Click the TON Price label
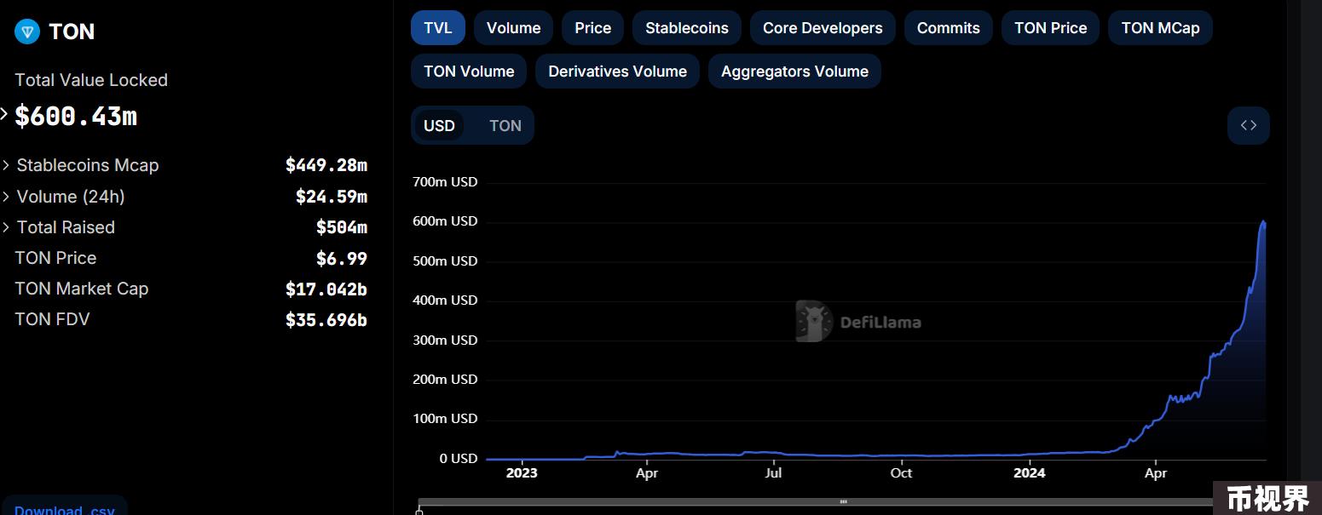Screen dimensions: 1322x515 (55, 258)
